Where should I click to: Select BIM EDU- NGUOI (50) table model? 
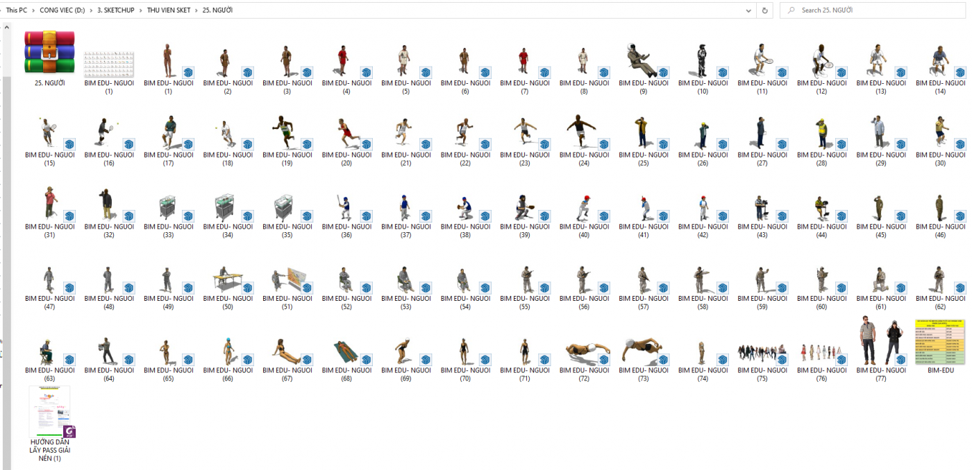[227, 279]
